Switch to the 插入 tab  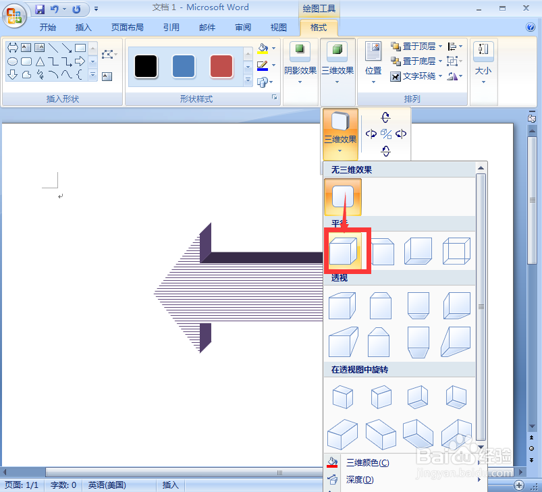coord(84,27)
